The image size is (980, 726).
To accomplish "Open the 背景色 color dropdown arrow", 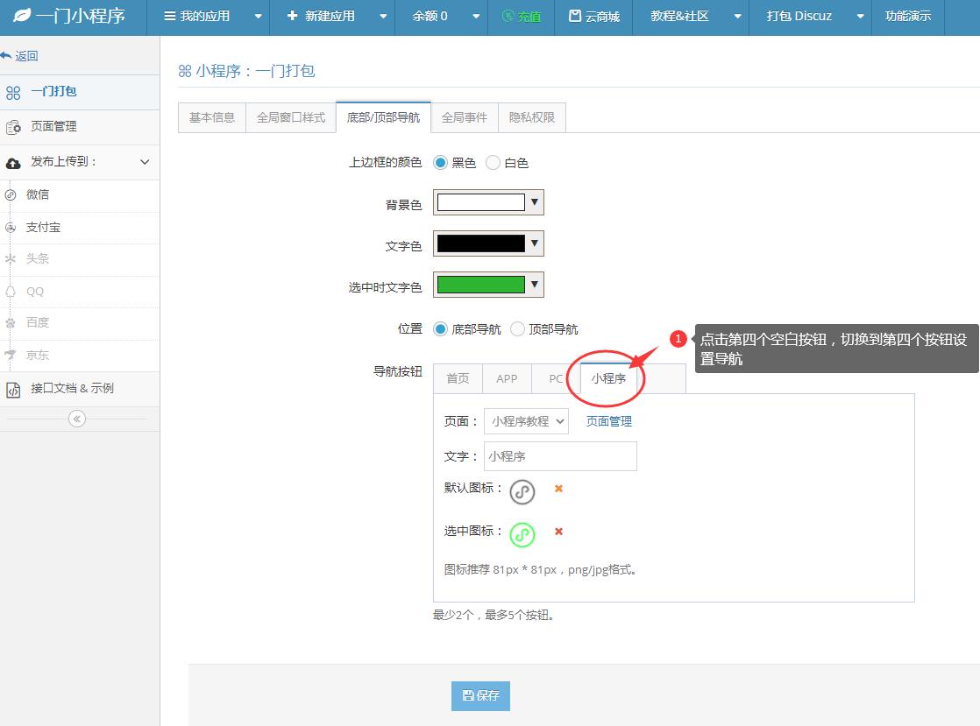I will pyautogui.click(x=535, y=202).
